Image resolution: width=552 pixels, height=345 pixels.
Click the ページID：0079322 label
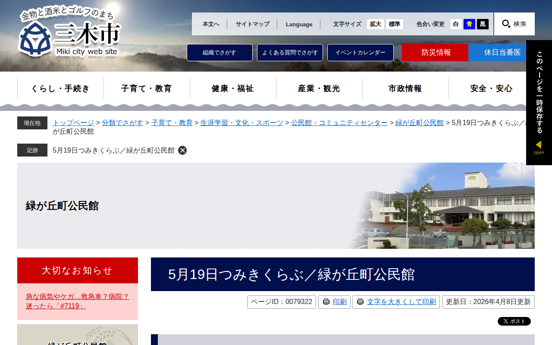282,302
